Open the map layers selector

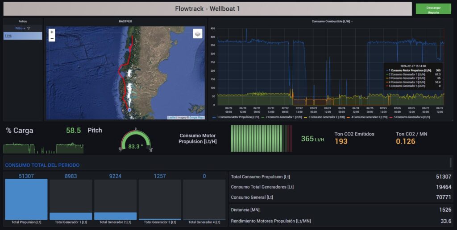pyautogui.click(x=197, y=34)
